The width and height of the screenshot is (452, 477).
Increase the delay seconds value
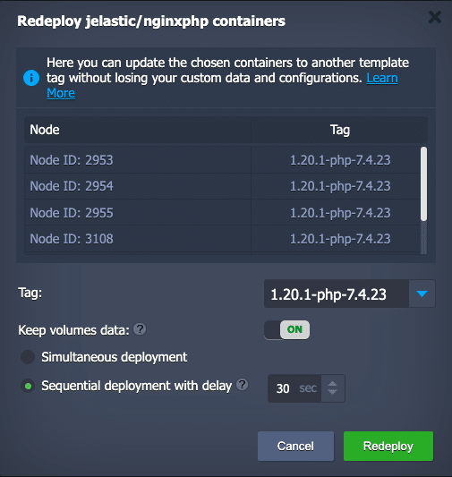[332, 384]
